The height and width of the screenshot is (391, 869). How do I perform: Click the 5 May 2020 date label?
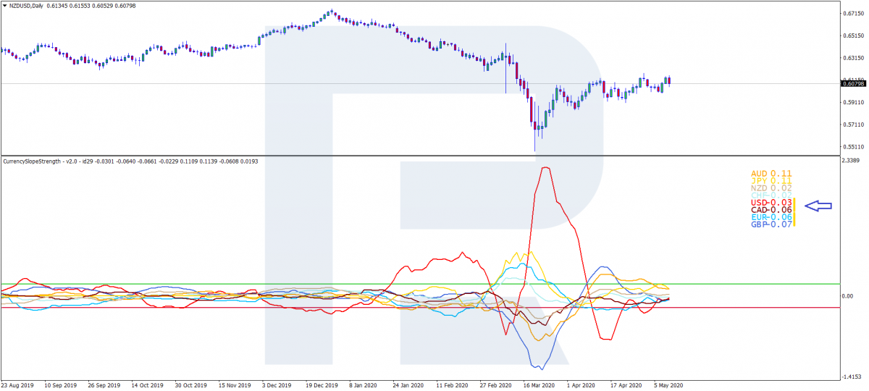coord(667,386)
